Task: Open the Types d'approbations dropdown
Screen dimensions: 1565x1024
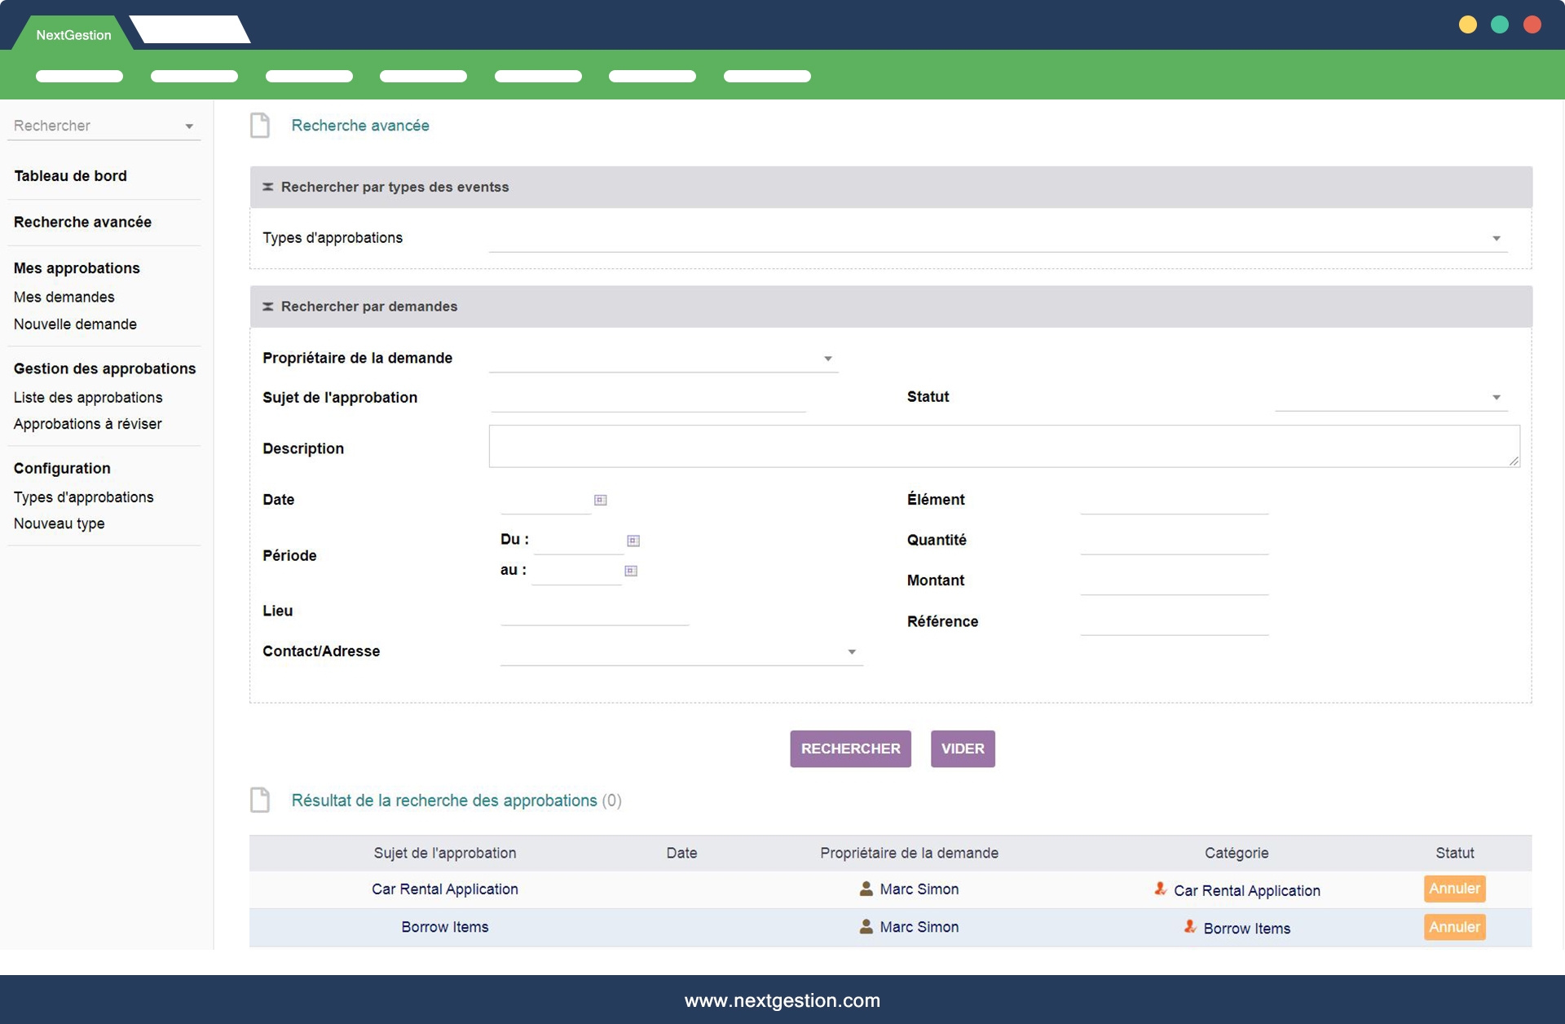Action: point(1496,238)
